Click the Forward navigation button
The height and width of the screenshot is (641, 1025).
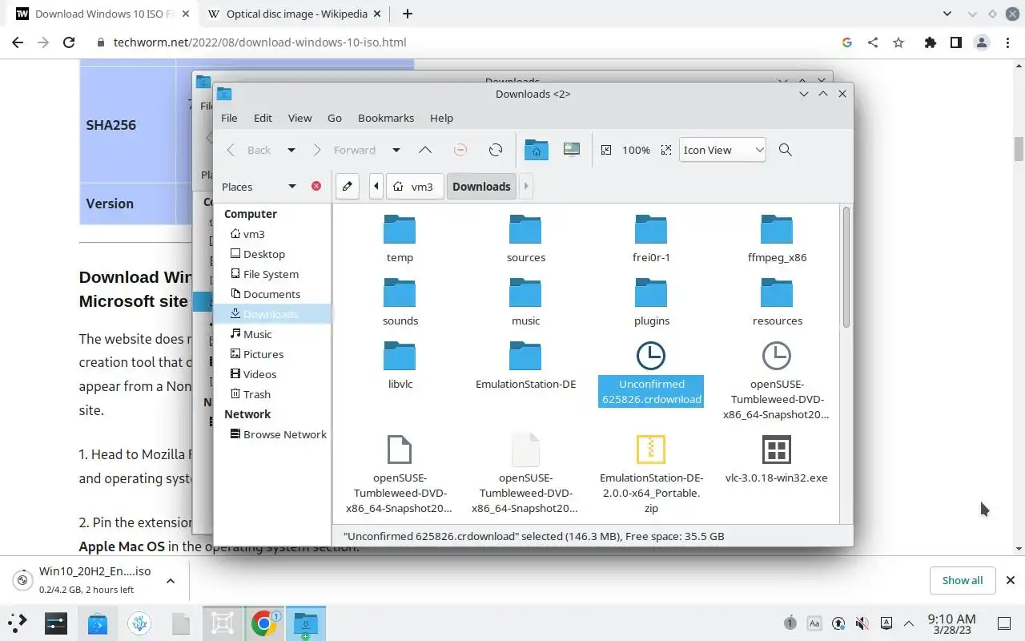[x=344, y=150]
